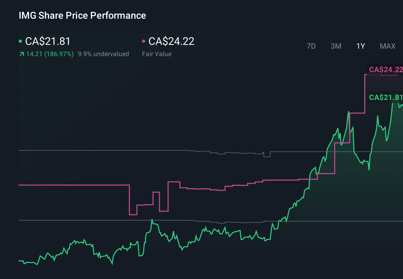Click the CA$21.81 header price value
This screenshot has width=403, height=279.
click(x=48, y=41)
